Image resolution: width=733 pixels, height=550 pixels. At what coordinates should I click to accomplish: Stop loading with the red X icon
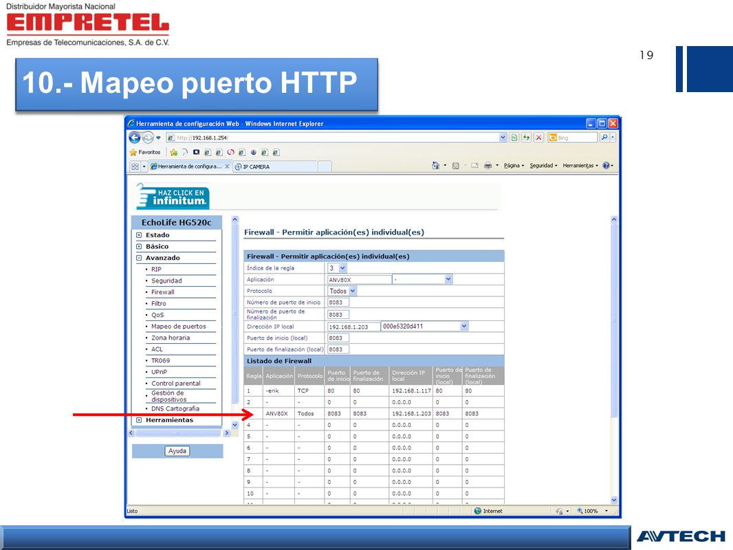point(539,137)
